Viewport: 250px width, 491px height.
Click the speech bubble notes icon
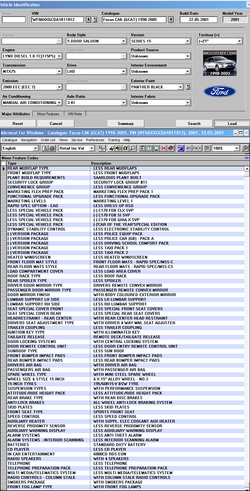click(x=207, y=148)
